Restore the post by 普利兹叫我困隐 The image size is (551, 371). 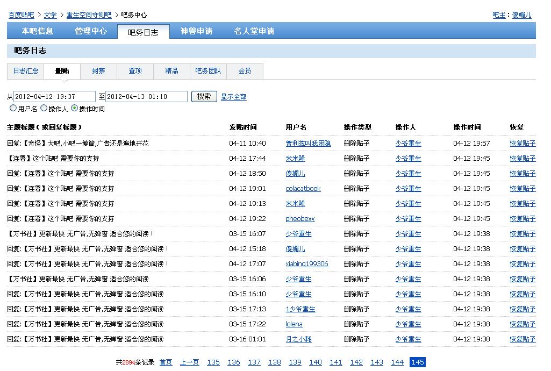(x=523, y=144)
